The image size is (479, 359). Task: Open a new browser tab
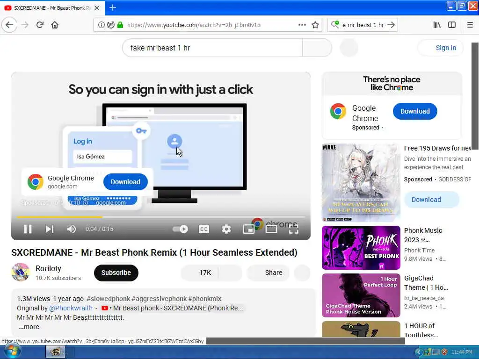(x=113, y=7)
